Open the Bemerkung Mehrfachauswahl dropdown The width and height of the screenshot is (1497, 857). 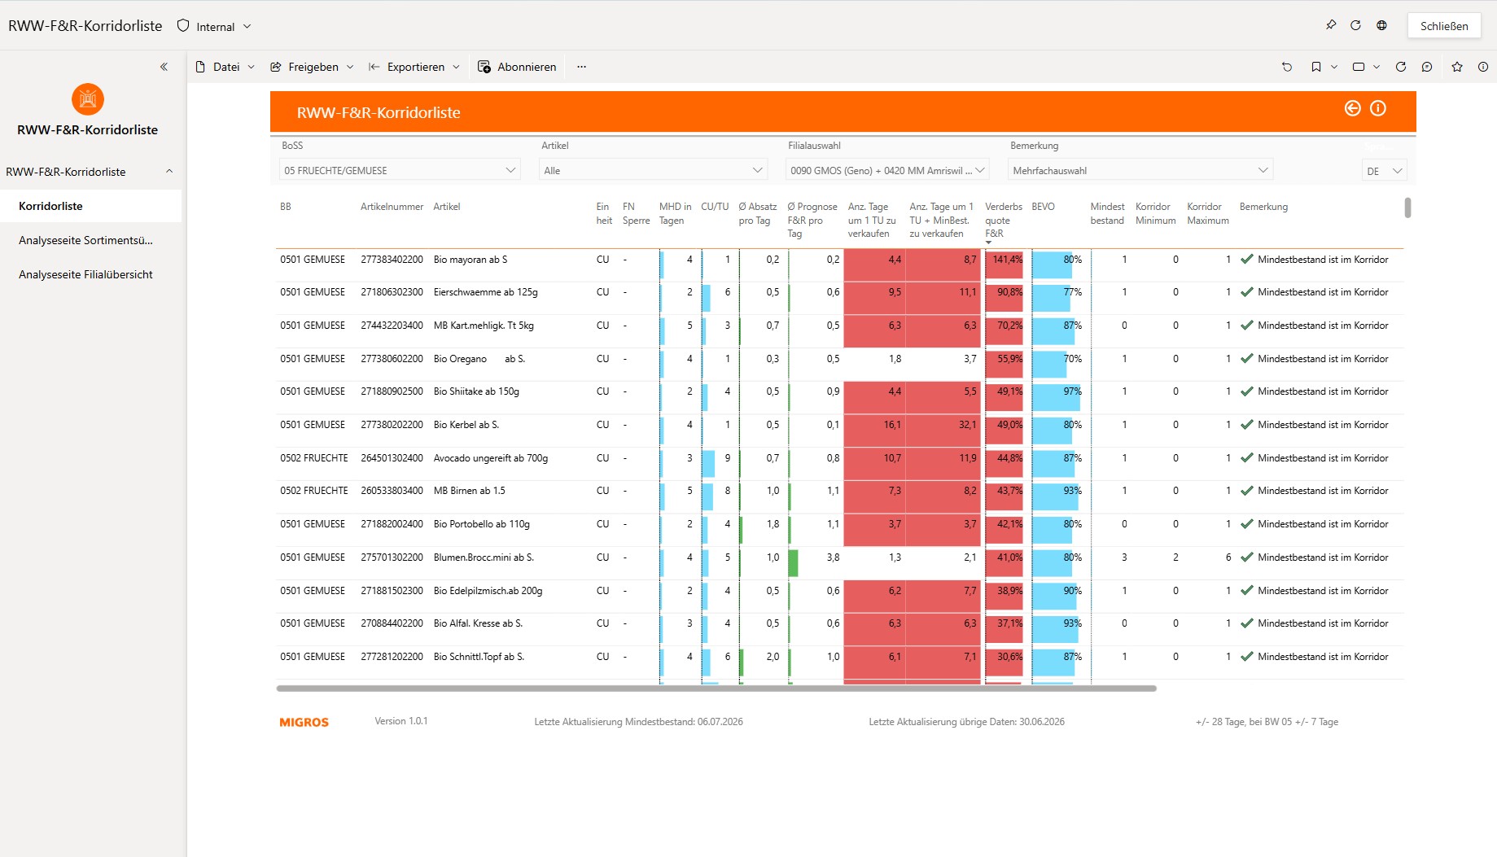pos(1140,170)
